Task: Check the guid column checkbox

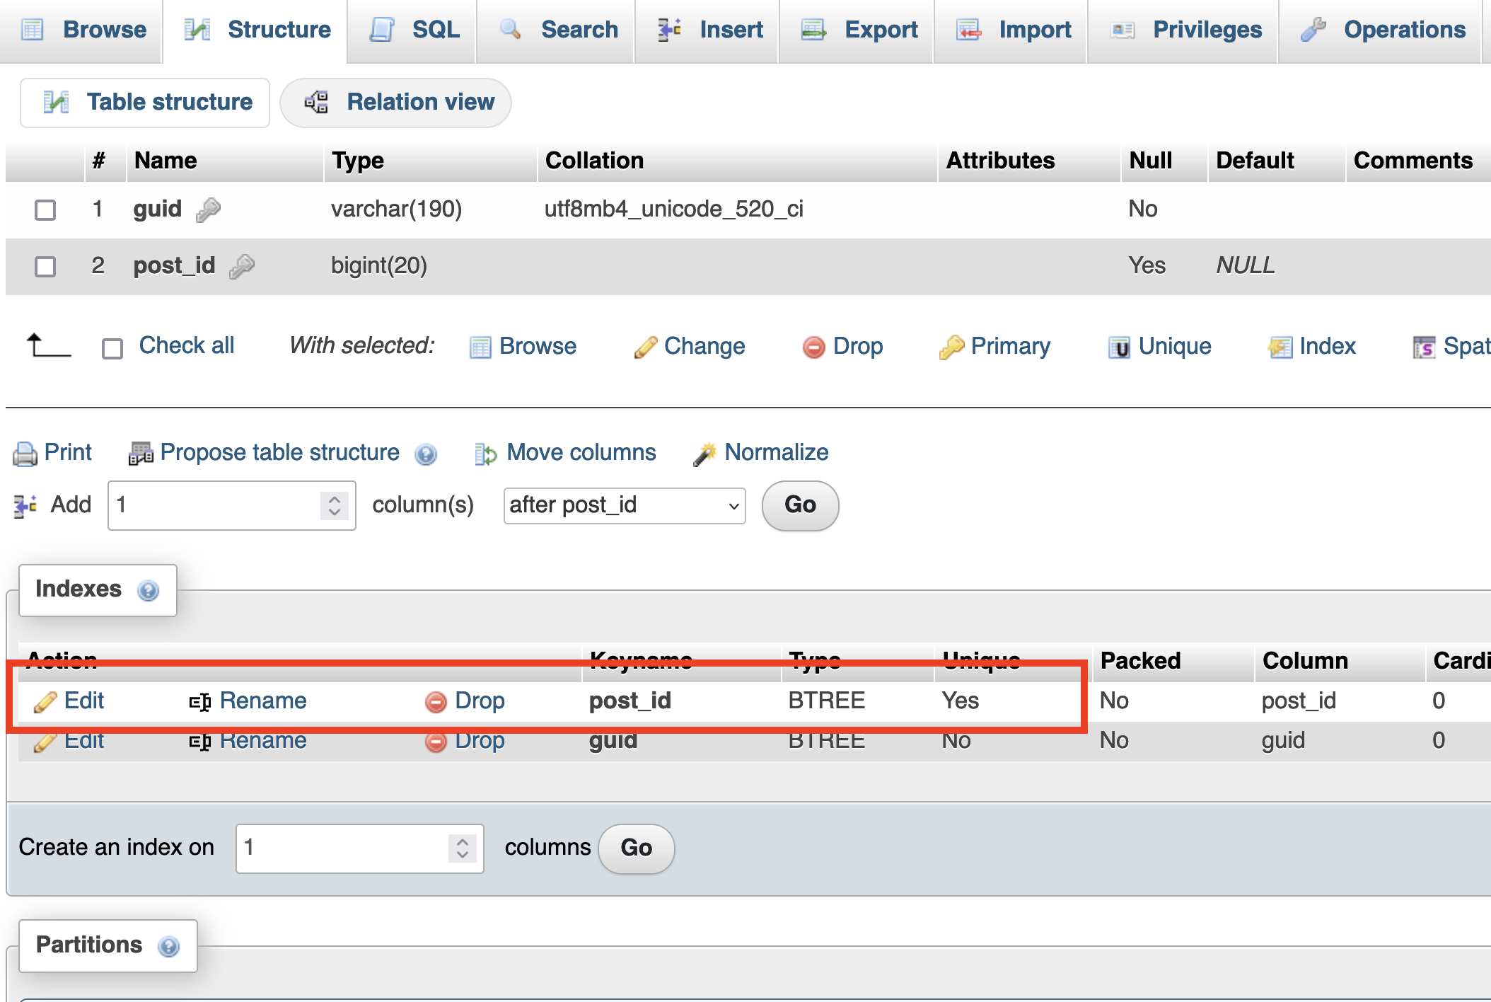Action: 45,209
